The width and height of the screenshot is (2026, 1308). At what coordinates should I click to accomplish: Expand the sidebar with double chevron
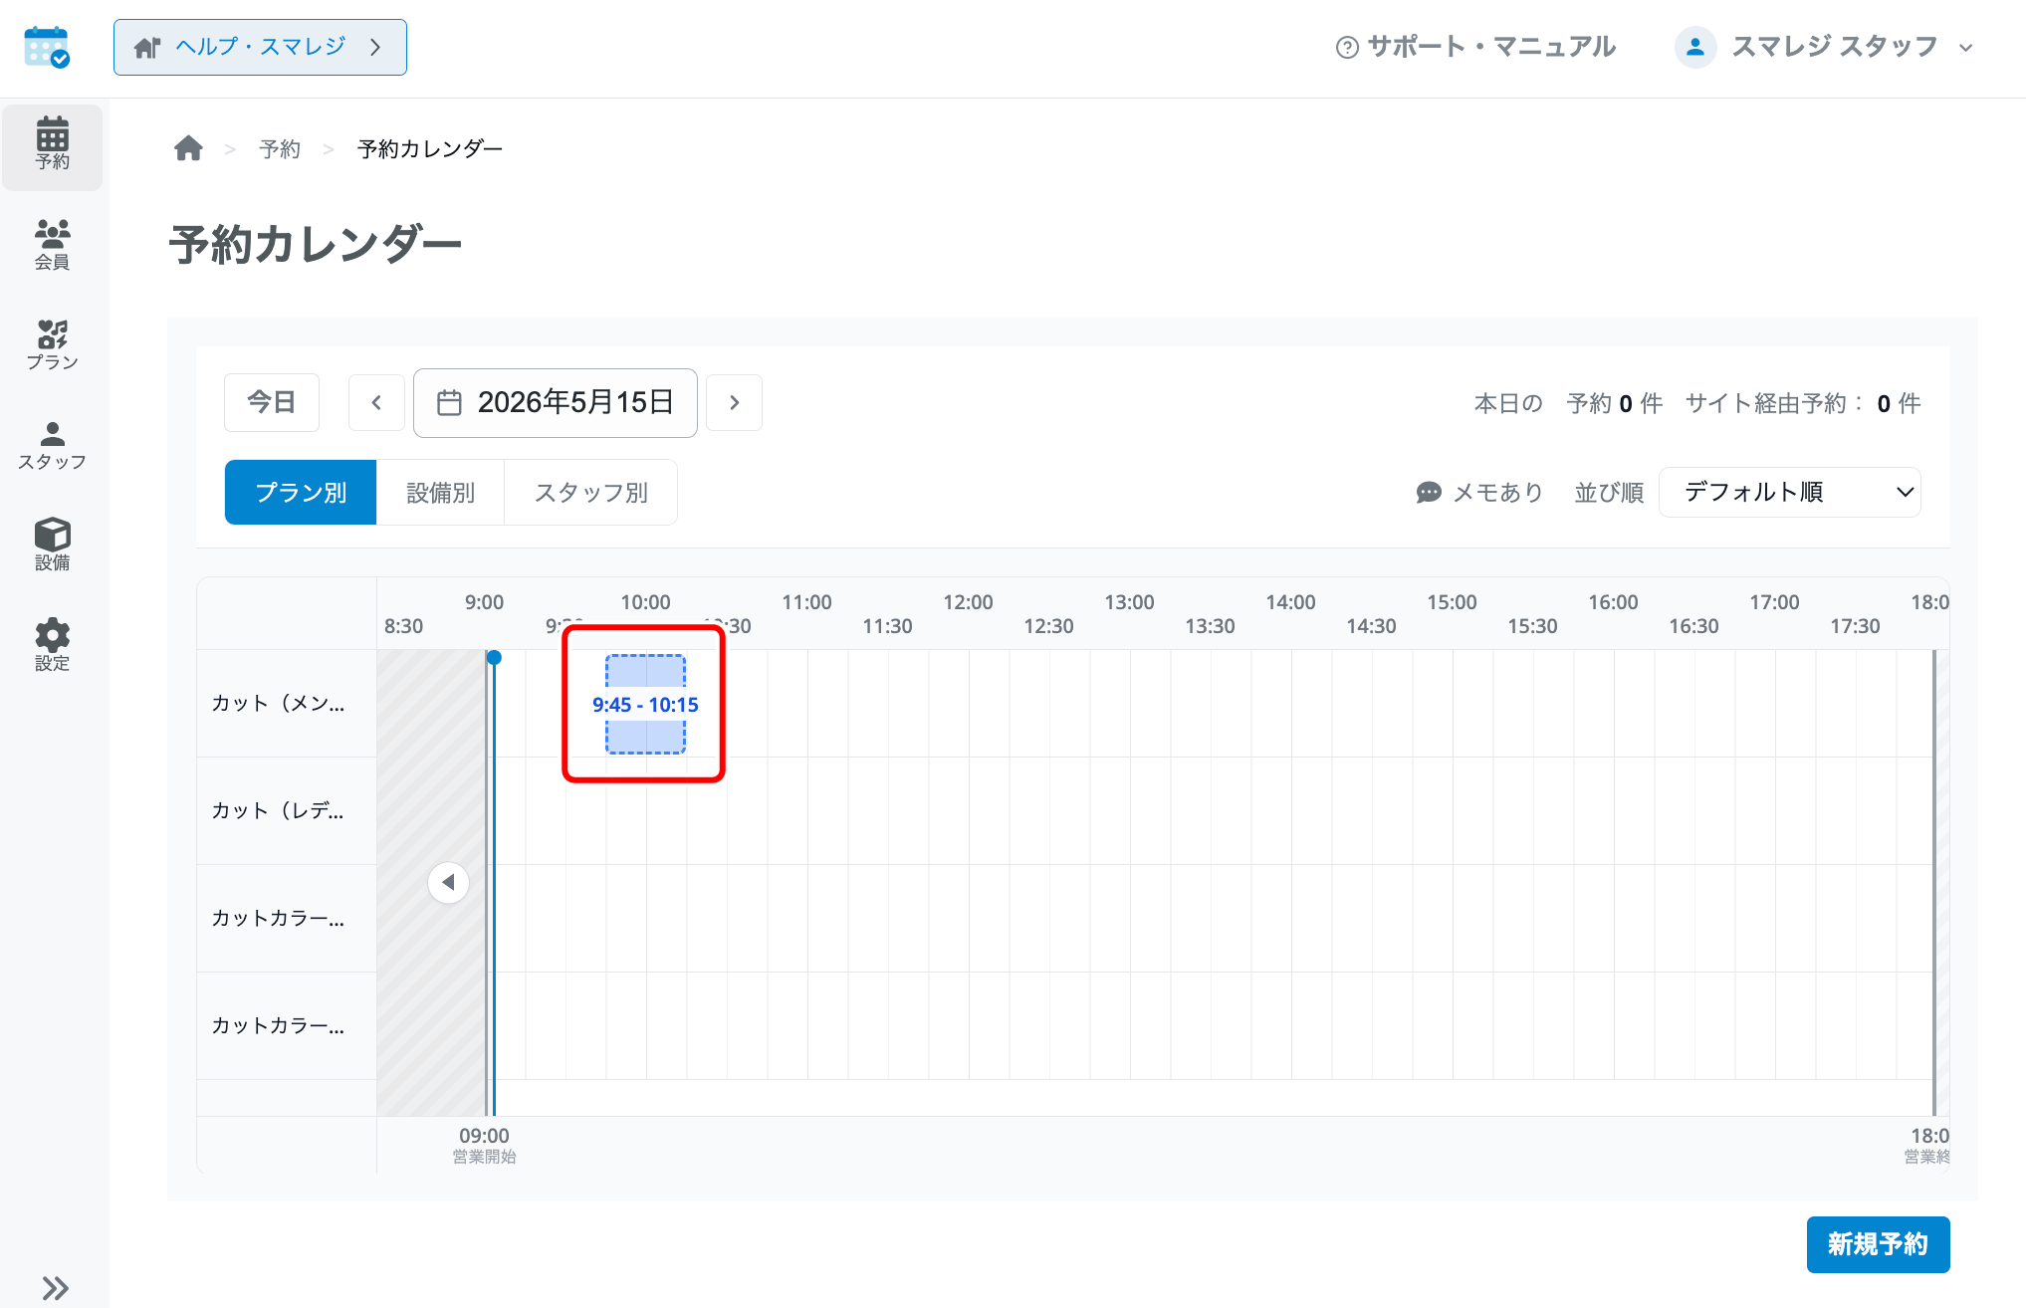point(55,1287)
